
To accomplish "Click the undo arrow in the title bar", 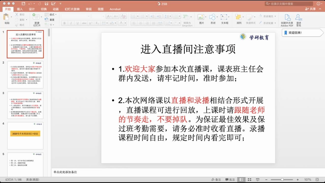I will [30, 4].
